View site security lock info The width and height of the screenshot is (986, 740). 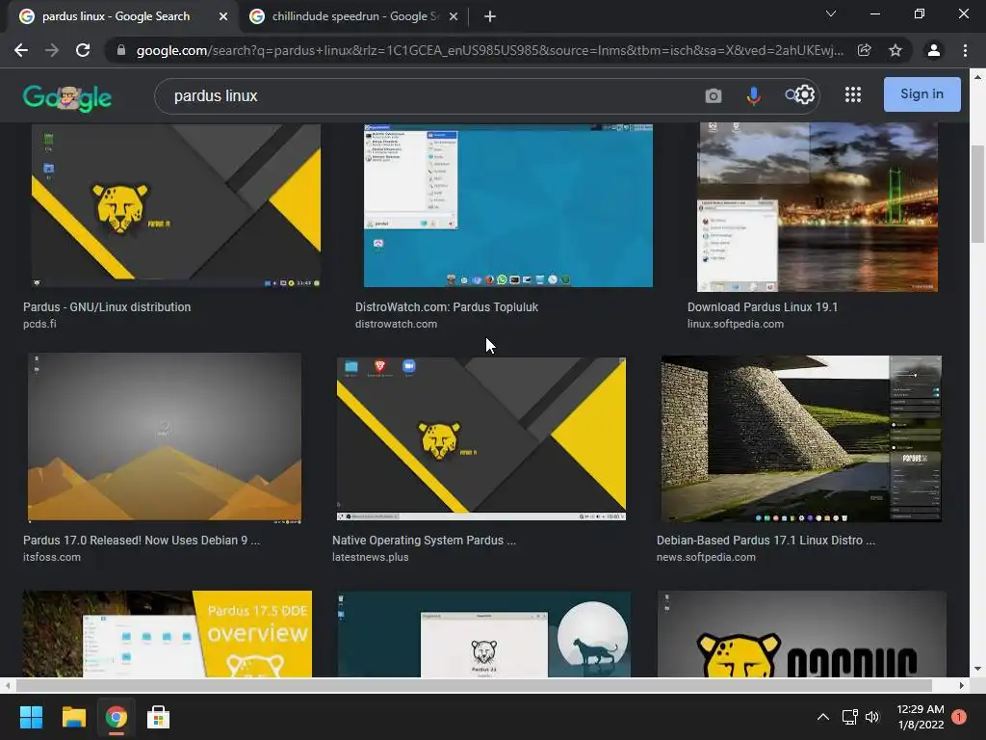coord(120,50)
